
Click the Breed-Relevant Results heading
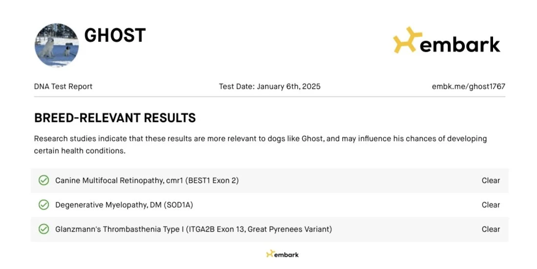[x=115, y=117]
